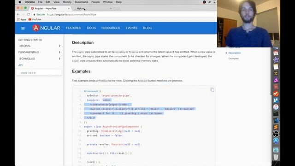Screen dimensions: 295x166
Task: Open EVENTS in Angular navbar
Action: [131, 28]
